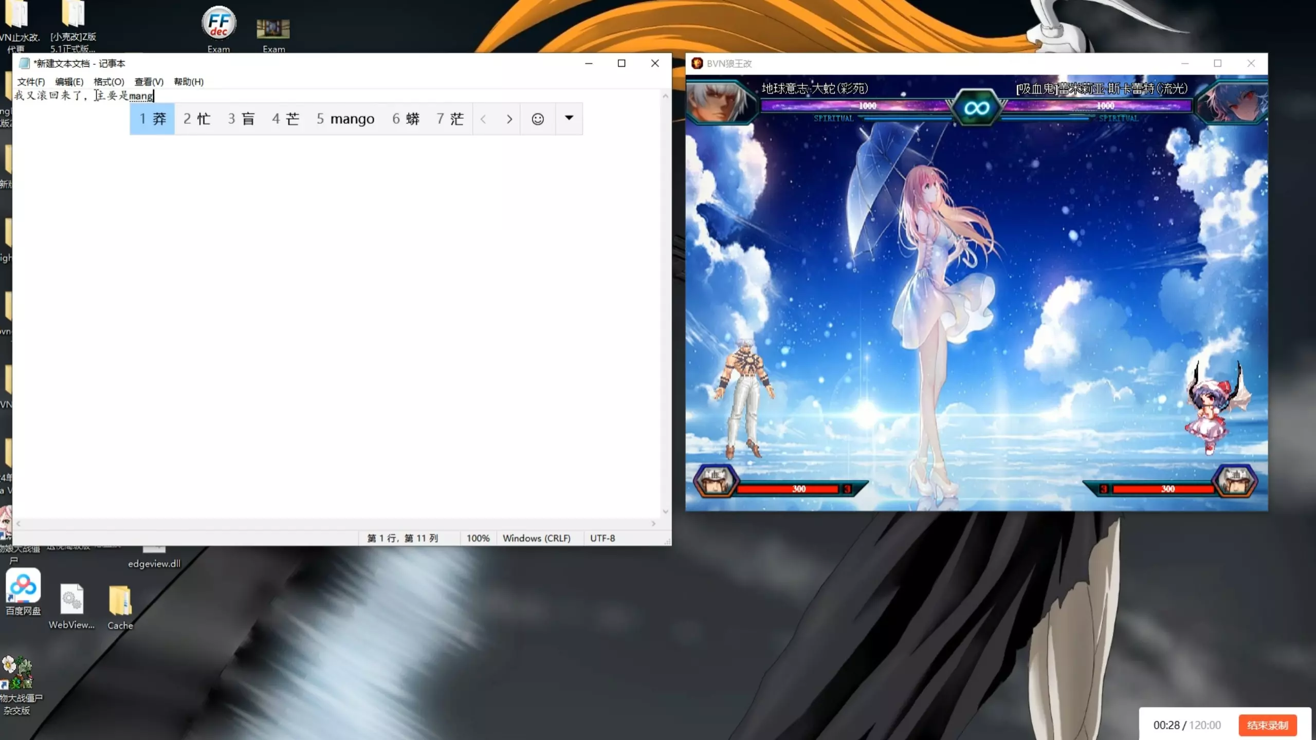The width and height of the screenshot is (1316, 740).
Task: Click the 第 1 行, 第 11 列 status text
Action: pos(403,538)
